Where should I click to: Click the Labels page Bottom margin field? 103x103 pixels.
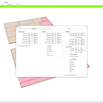(x=79, y=45)
